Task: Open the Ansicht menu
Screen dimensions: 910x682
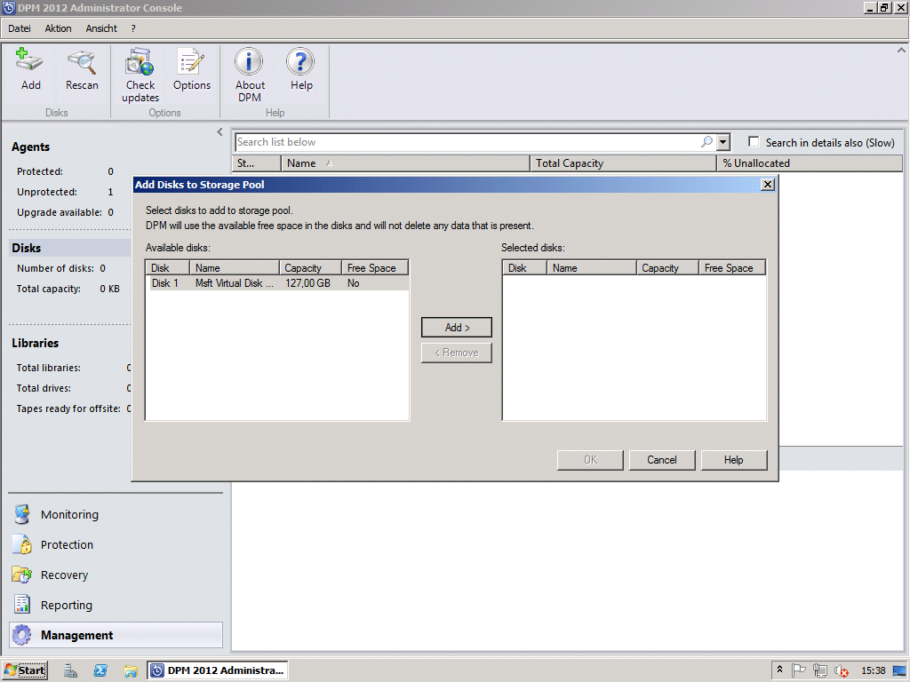Action: pyautogui.click(x=101, y=28)
